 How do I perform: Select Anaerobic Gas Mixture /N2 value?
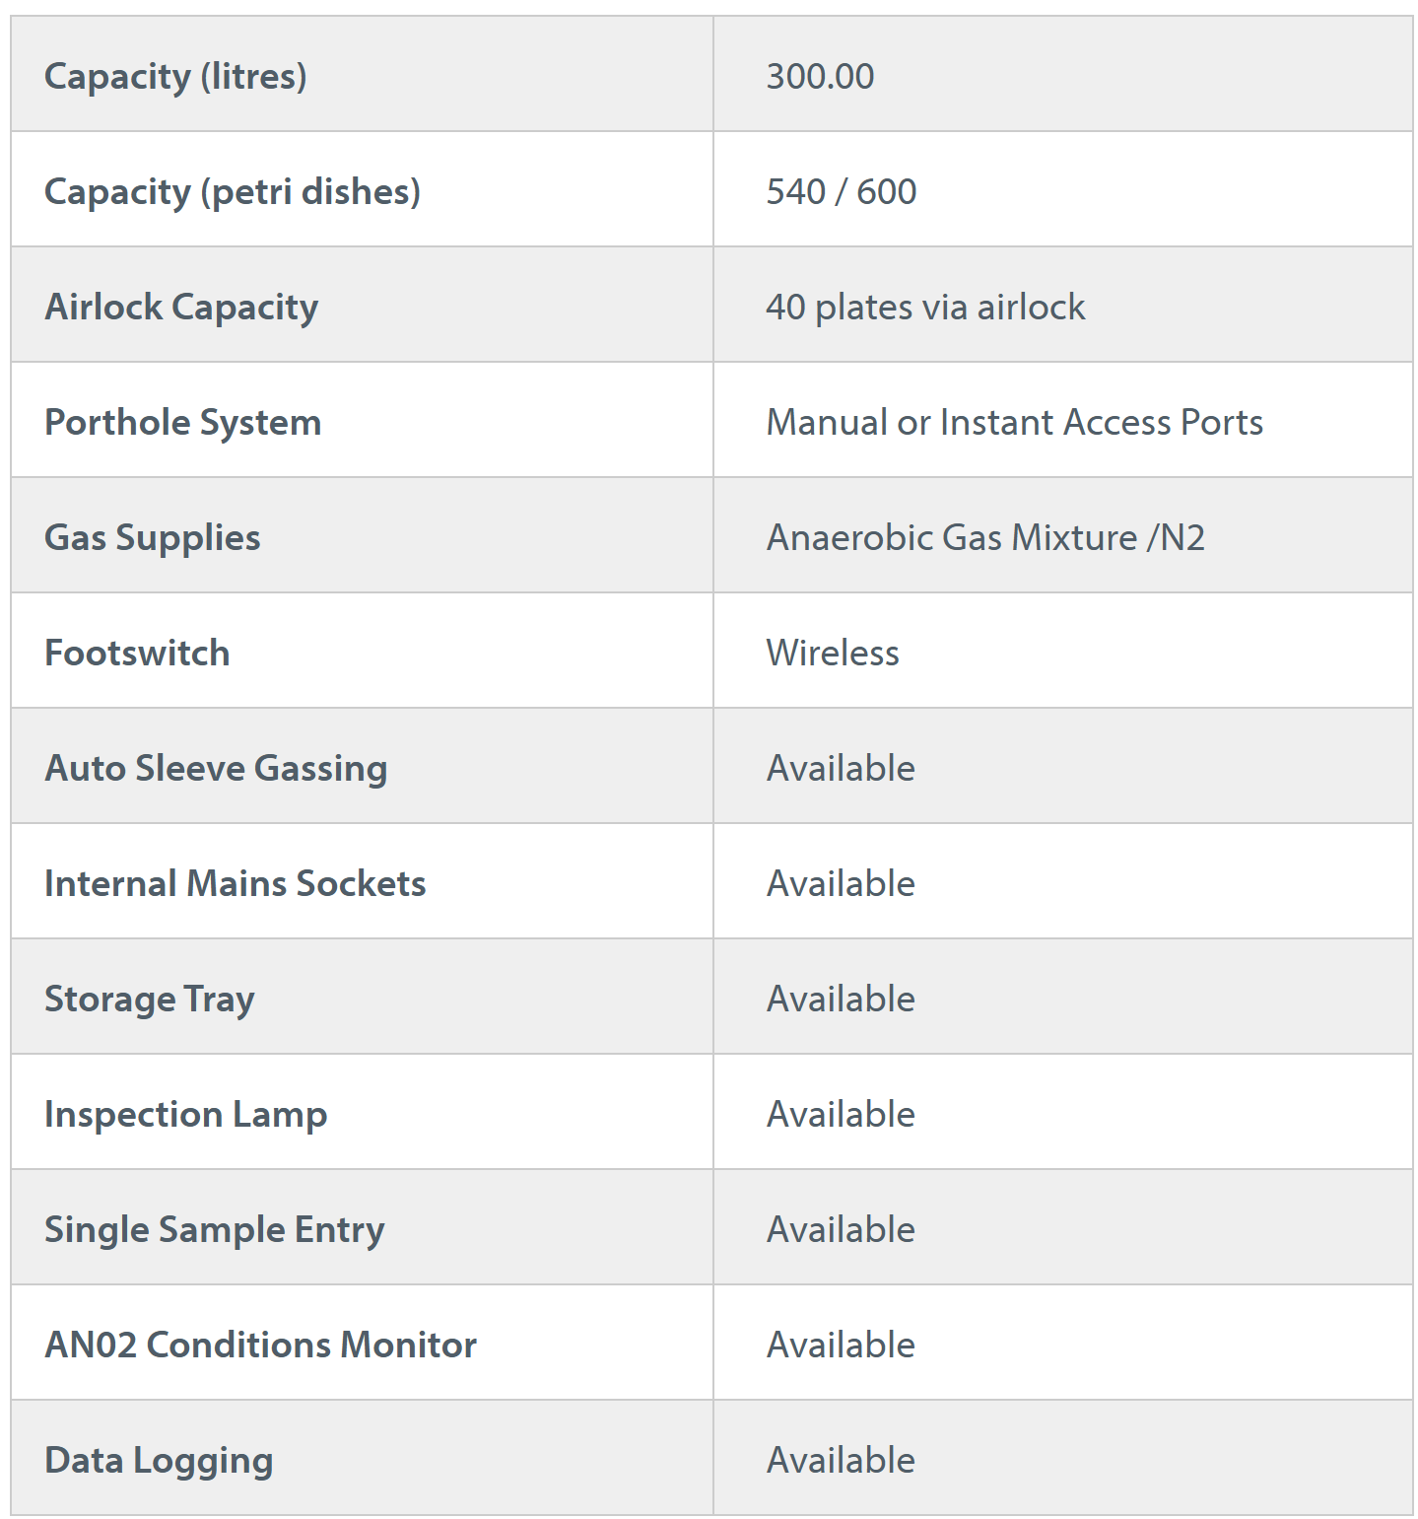tap(985, 537)
